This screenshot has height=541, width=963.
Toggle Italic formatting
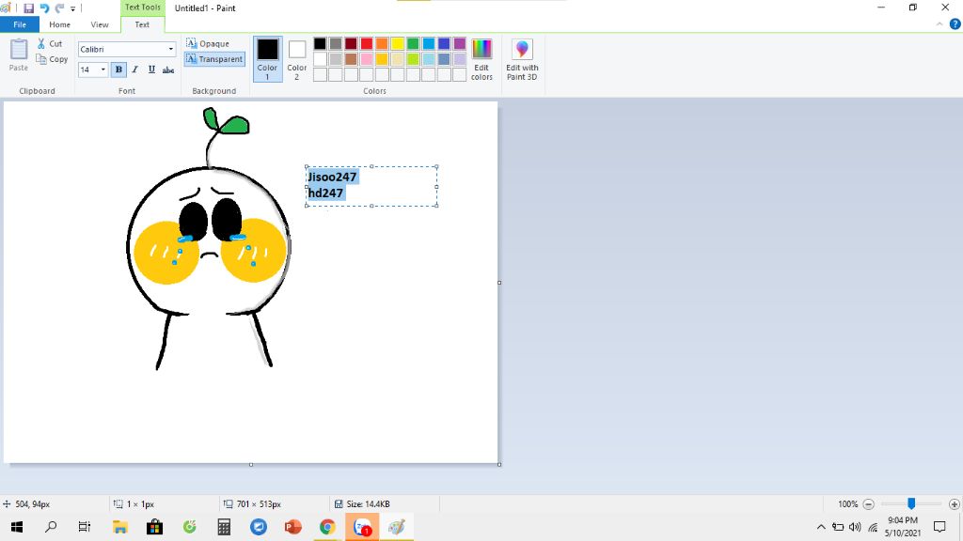click(x=135, y=70)
